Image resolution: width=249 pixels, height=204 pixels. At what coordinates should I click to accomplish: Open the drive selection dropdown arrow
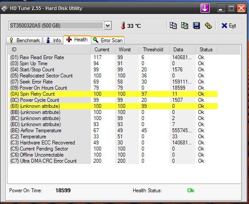click(x=107, y=26)
